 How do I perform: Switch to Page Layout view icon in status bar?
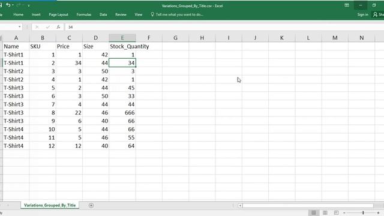click(x=325, y=212)
